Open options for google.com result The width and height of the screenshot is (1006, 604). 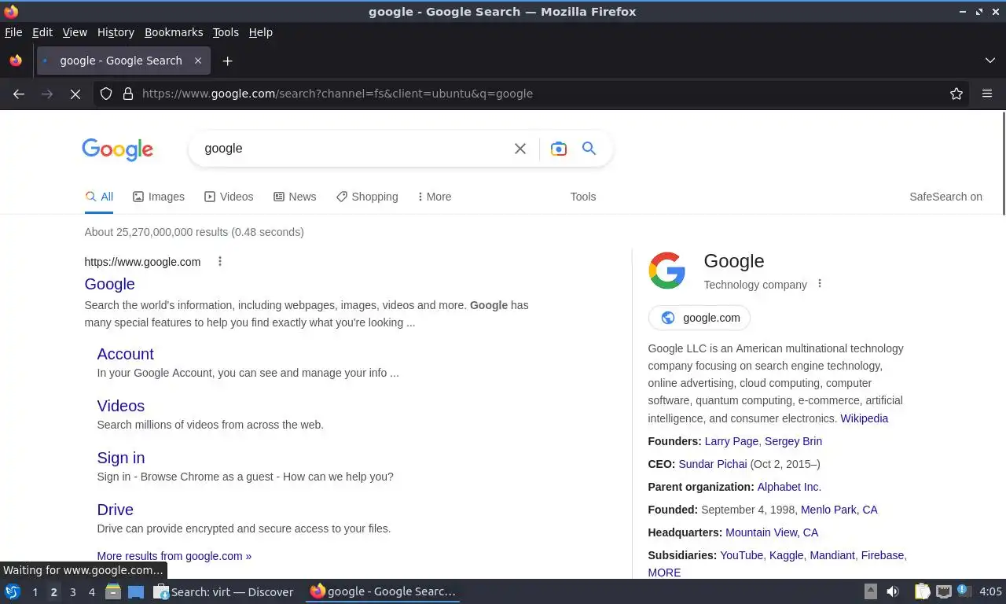[x=220, y=261]
